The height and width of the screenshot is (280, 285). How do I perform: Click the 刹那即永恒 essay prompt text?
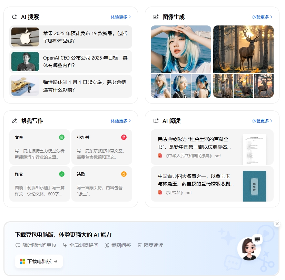[x=40, y=191]
